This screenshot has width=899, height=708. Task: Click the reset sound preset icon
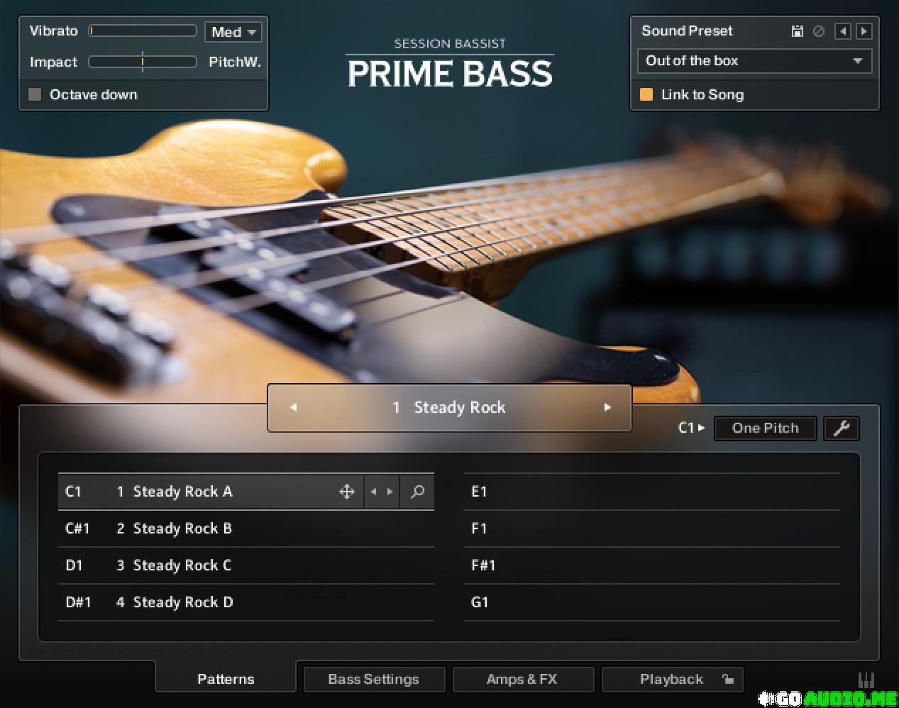(819, 31)
